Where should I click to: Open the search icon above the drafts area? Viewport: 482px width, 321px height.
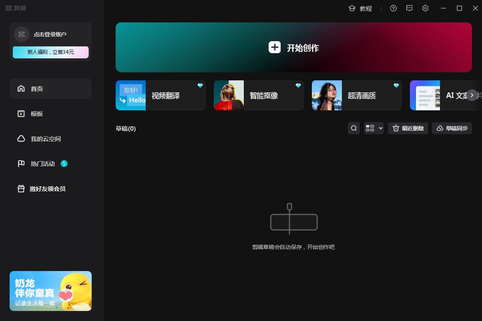click(353, 128)
